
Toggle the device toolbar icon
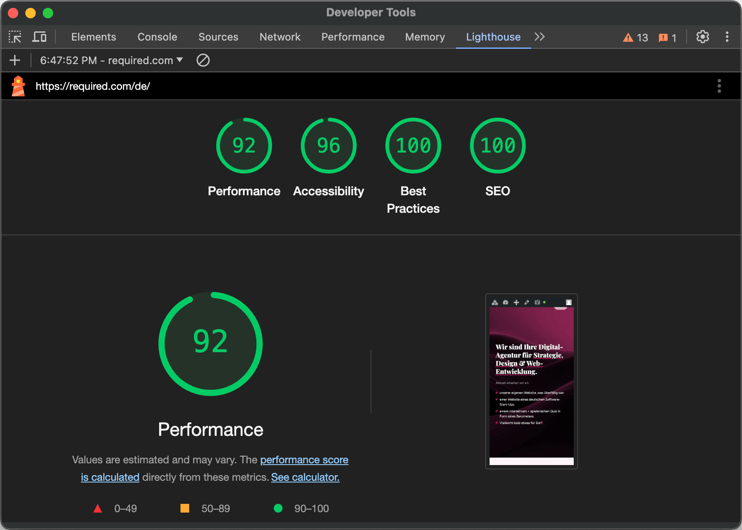[39, 37]
